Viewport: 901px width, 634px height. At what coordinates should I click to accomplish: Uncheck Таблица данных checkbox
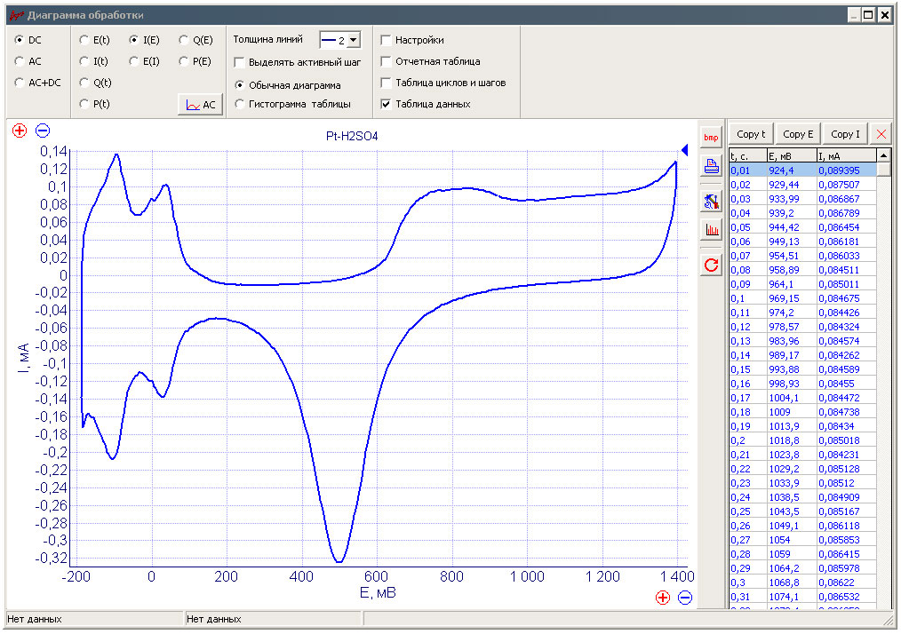[x=387, y=104]
